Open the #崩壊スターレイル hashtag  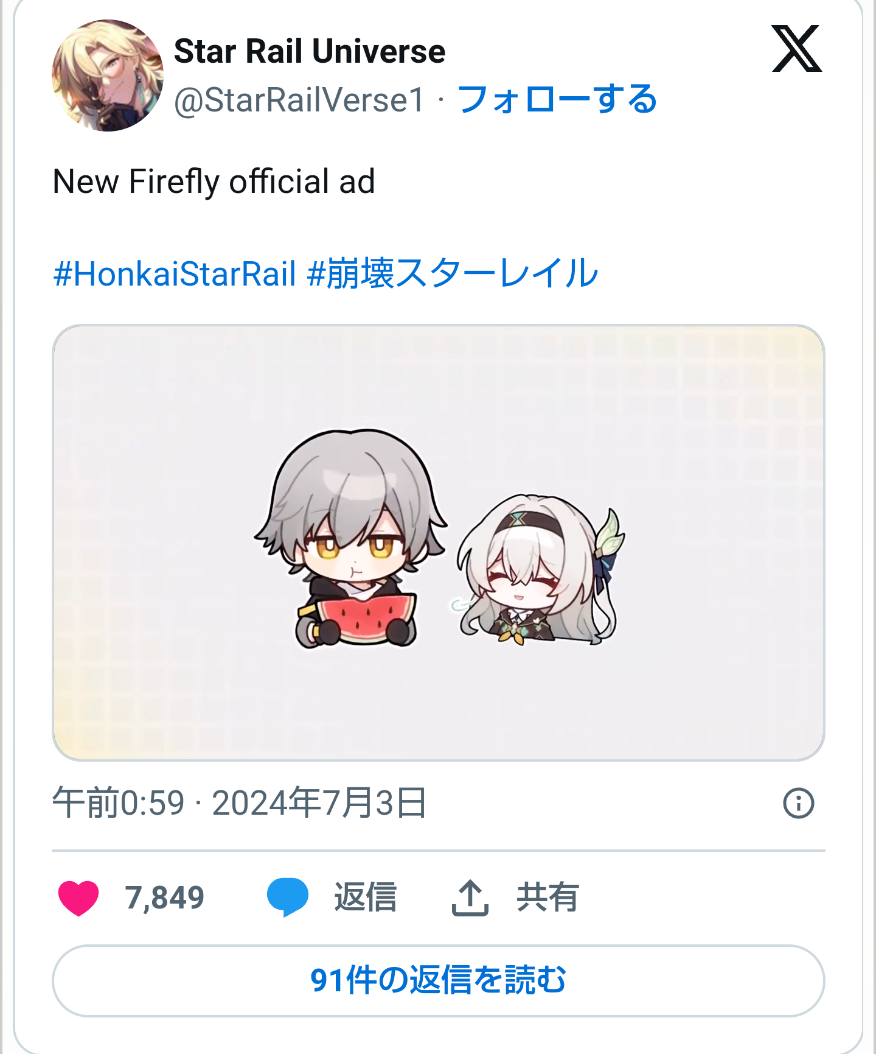[x=453, y=273]
